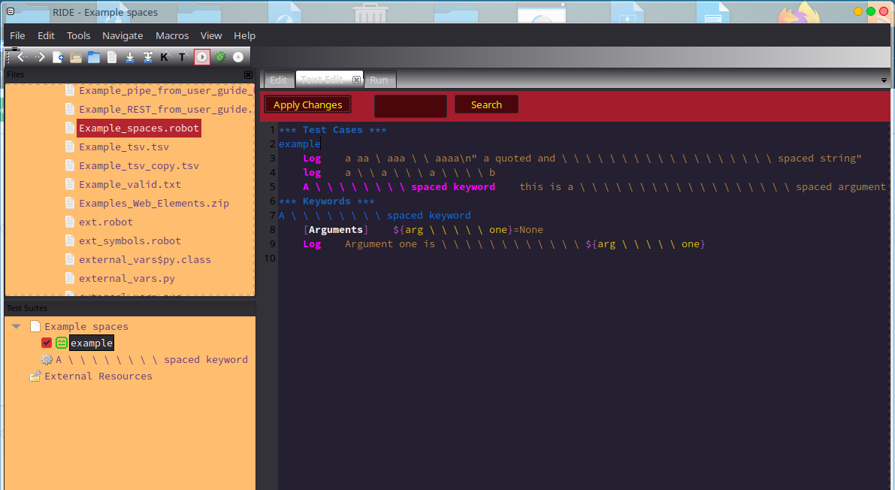Select Example_tsv.tsv file
Image resolution: width=895 pixels, height=490 pixels.
pos(124,147)
